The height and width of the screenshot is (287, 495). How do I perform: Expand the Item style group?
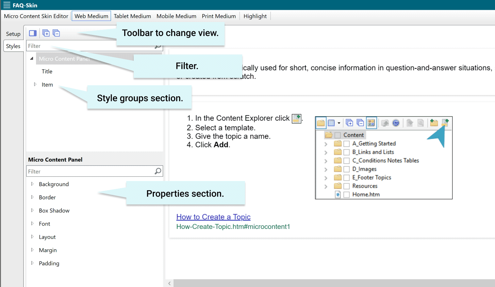[35, 85]
